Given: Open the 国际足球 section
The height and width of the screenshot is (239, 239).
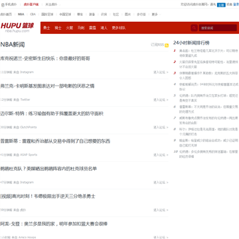Looking at the screenshot, I should tap(47, 15).
